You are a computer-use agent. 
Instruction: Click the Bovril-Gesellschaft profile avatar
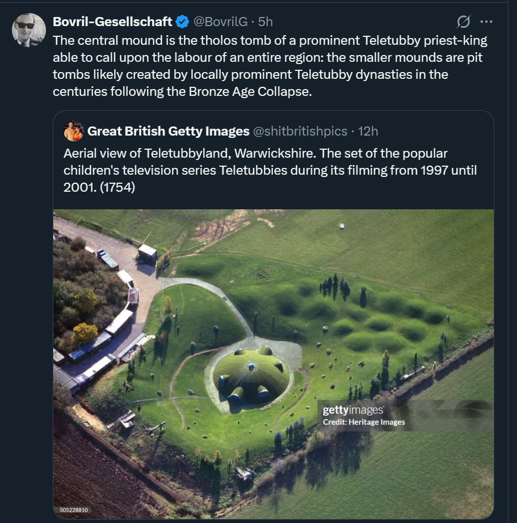(29, 29)
